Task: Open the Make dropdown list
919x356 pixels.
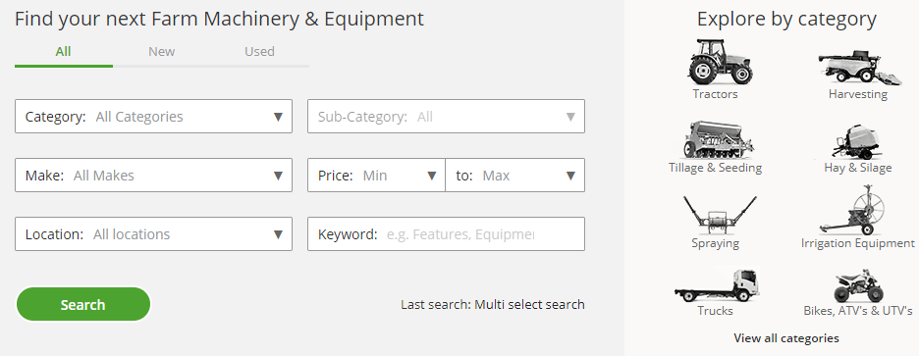Action: [x=153, y=176]
